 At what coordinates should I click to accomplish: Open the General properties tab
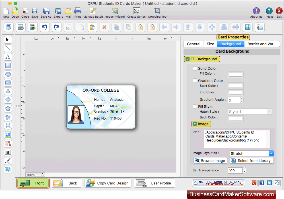[x=194, y=44]
